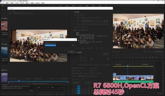Click the add marker icon in Program monitor controls

point(116,57)
